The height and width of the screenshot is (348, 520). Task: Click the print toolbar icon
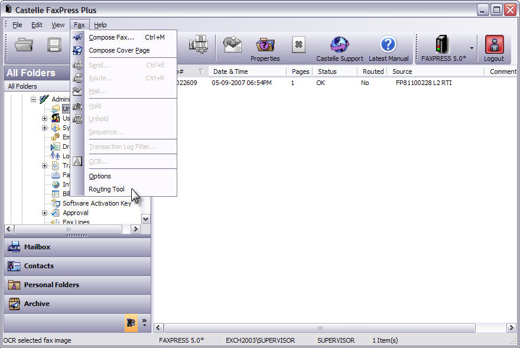click(54, 45)
